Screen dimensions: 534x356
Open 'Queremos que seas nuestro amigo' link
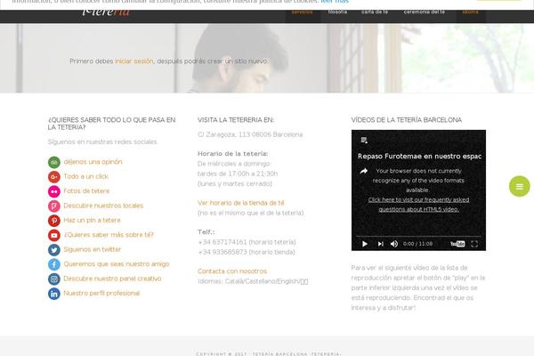point(117,264)
